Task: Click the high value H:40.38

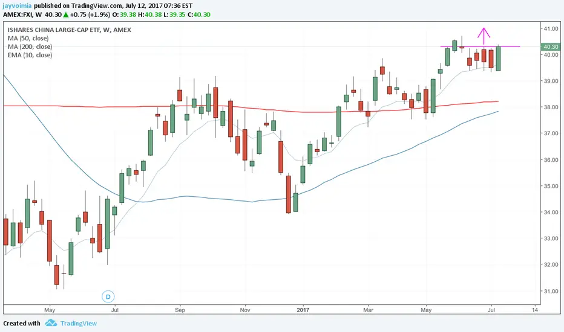Action: pyautogui.click(x=150, y=14)
